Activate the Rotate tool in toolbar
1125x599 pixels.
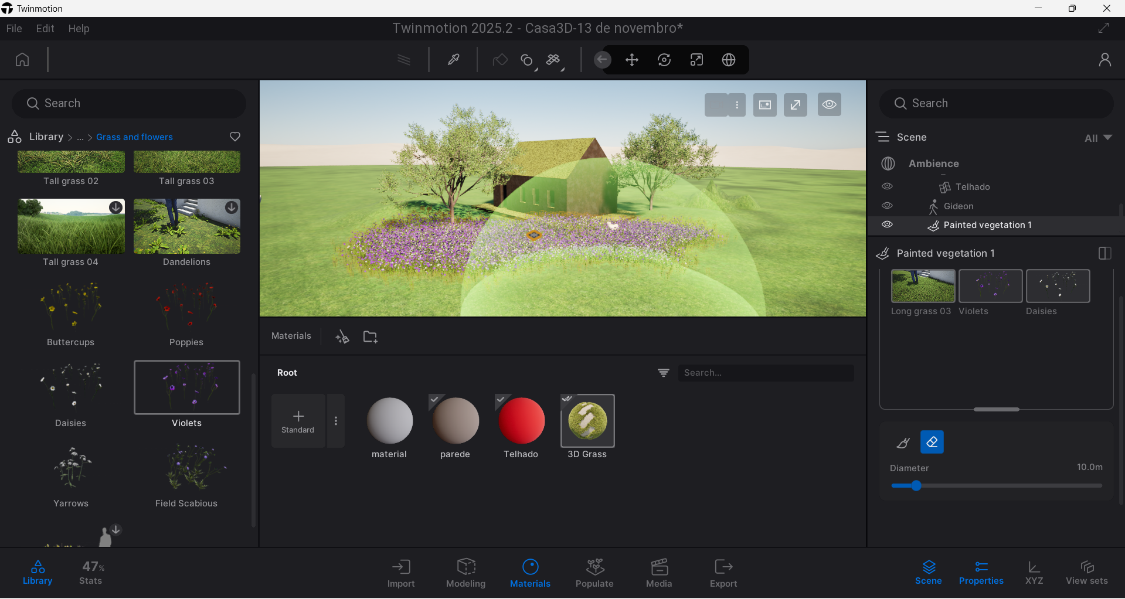coord(664,60)
